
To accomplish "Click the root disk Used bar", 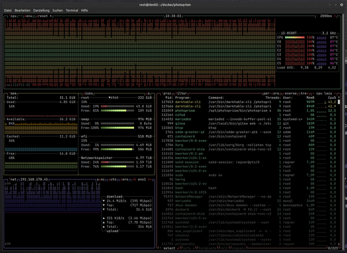I will click(118, 106).
